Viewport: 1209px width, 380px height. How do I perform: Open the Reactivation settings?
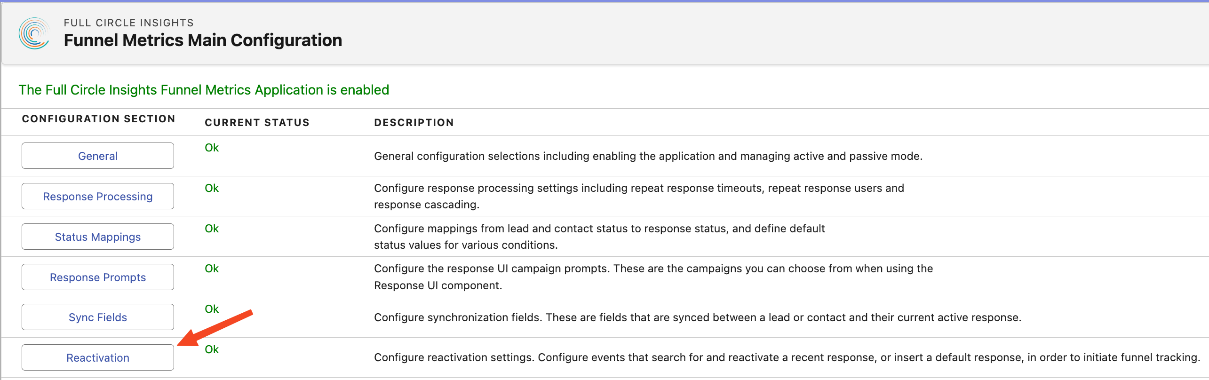98,357
